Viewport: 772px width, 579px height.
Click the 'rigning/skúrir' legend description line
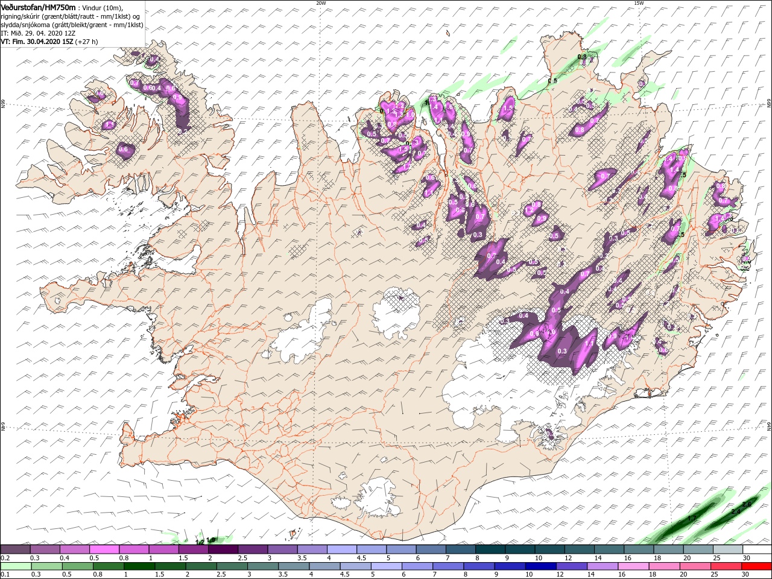(71, 16)
